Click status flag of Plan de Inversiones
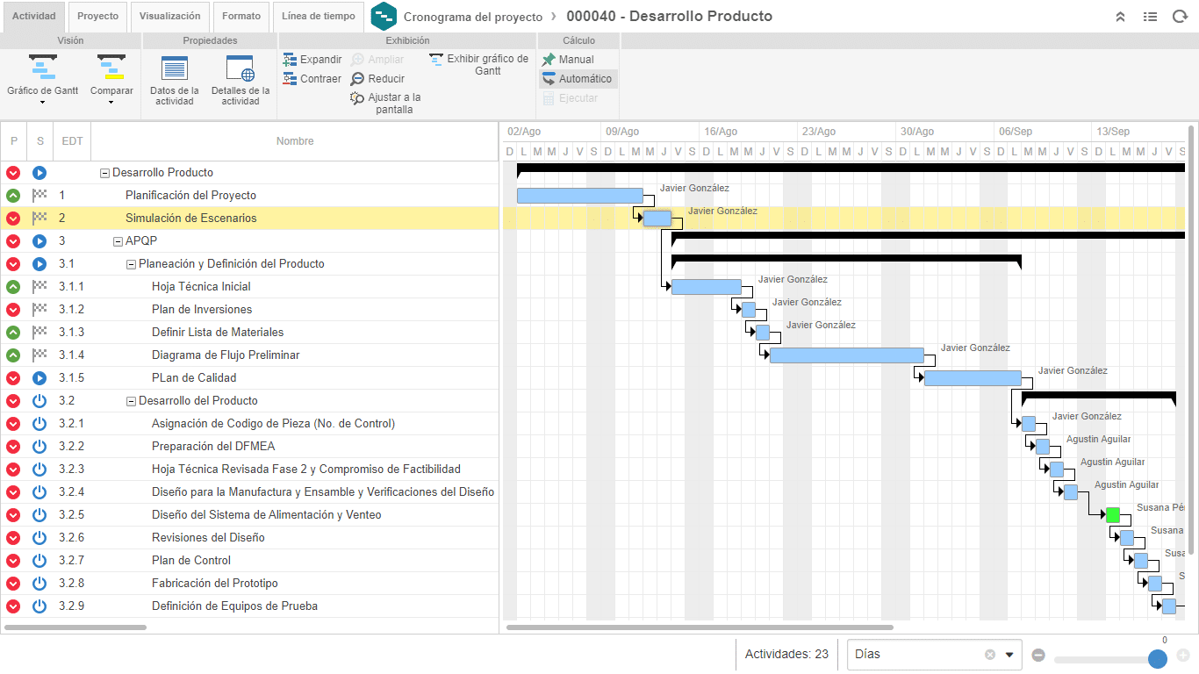Viewport: 1199px width, 674px height. coord(39,310)
